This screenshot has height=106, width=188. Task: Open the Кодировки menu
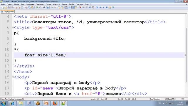[x=30, y=4]
